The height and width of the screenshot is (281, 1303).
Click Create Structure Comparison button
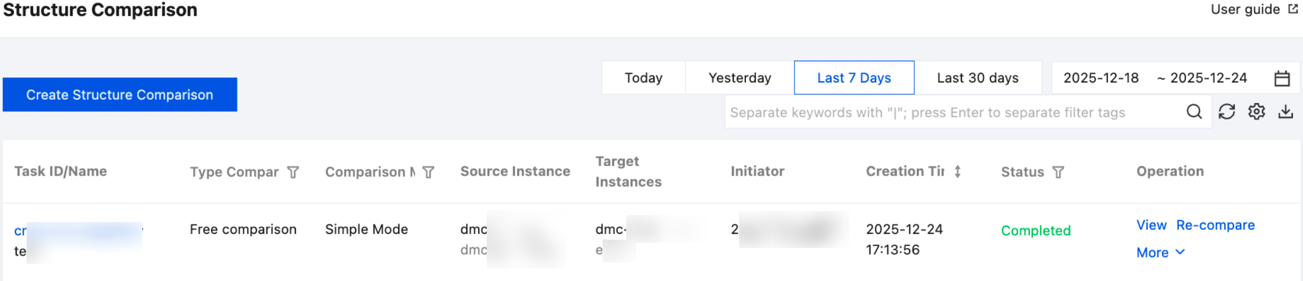pyautogui.click(x=120, y=95)
